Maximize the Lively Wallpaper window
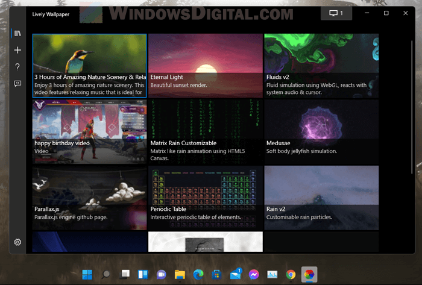This screenshot has height=285, width=422. point(386,13)
